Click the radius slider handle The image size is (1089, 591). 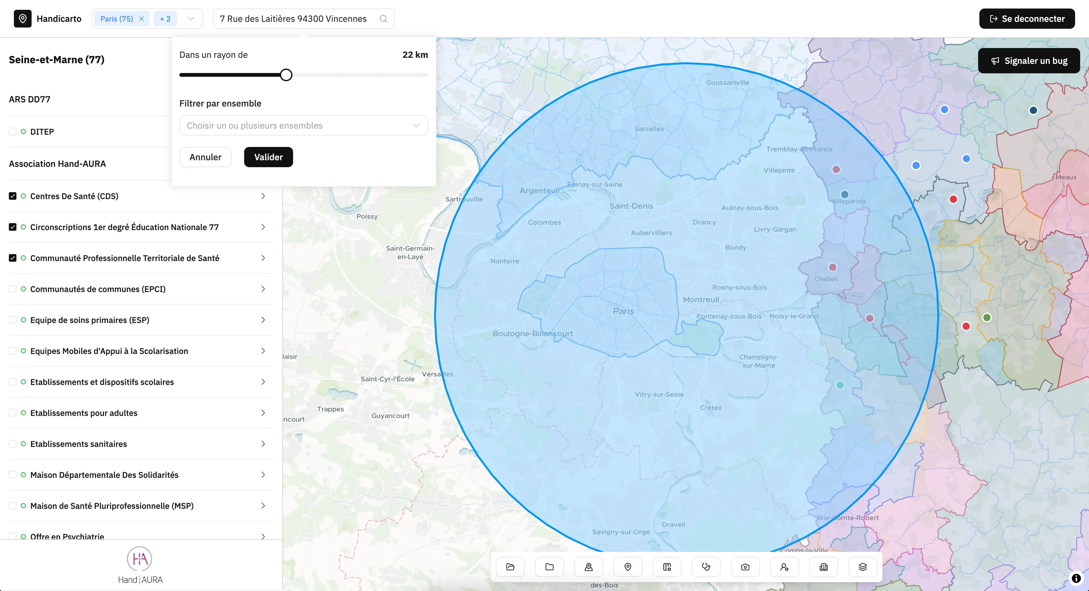(286, 75)
